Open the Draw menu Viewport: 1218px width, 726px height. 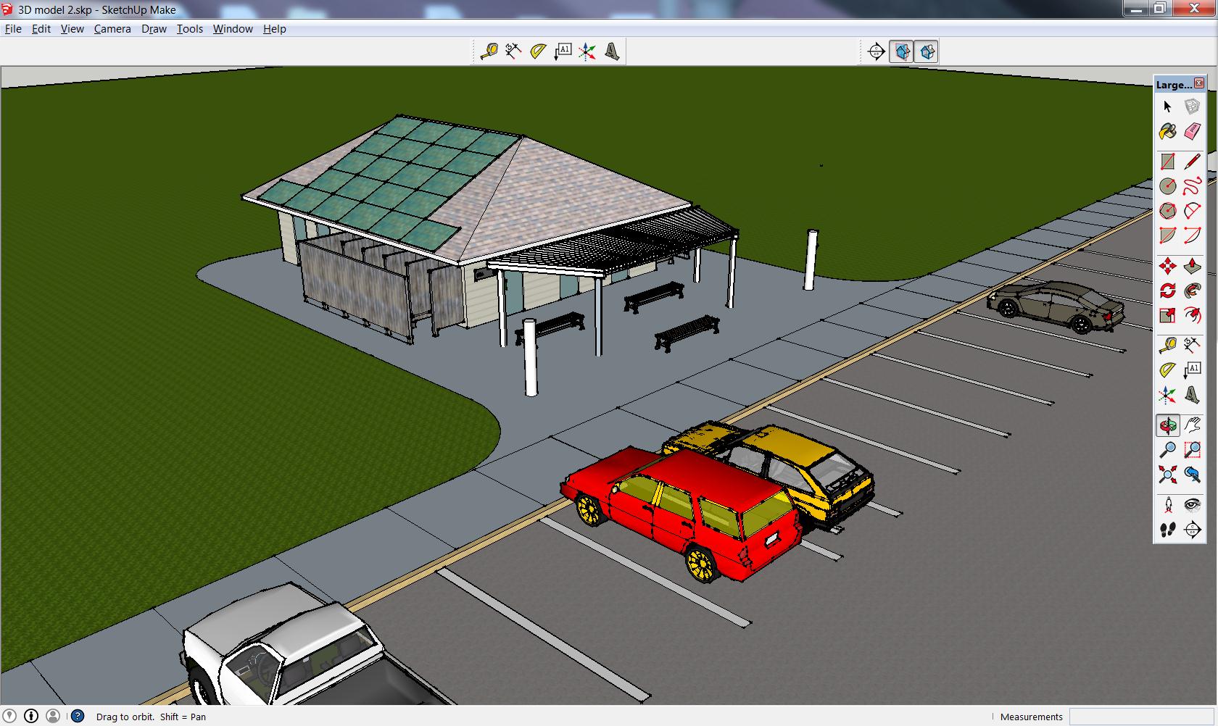pos(154,29)
